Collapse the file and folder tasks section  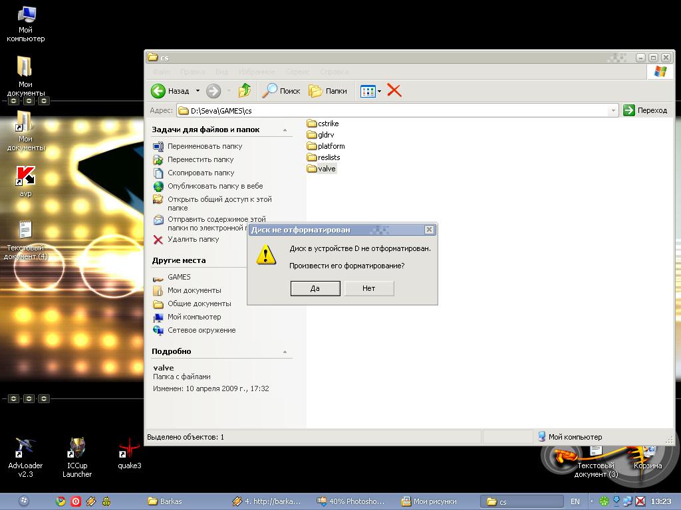285,130
